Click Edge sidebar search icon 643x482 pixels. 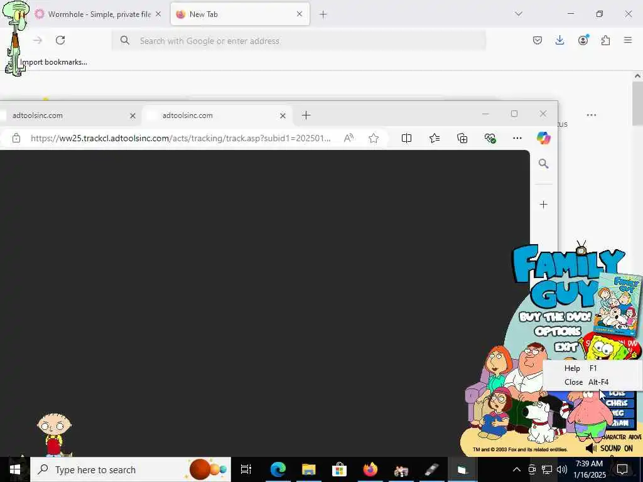pos(543,164)
